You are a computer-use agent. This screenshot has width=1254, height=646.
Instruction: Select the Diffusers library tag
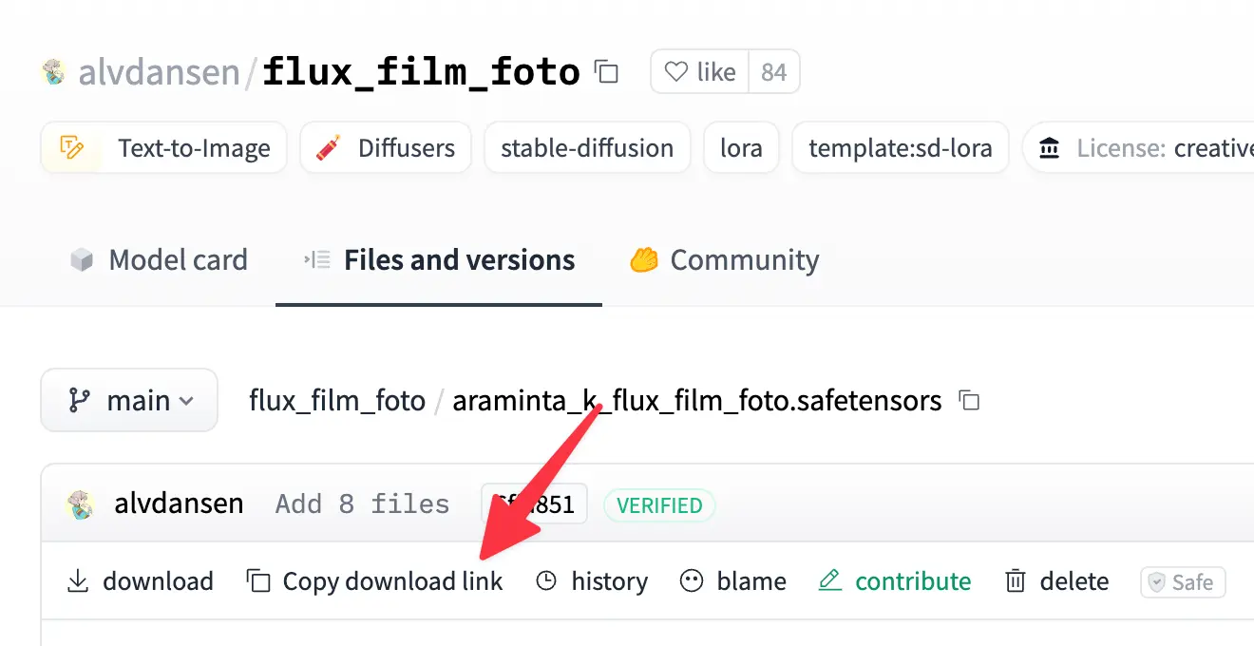(386, 148)
